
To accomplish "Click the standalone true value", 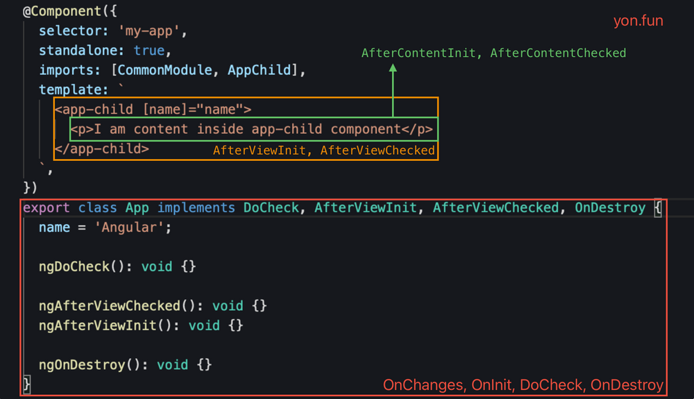I will (x=149, y=51).
